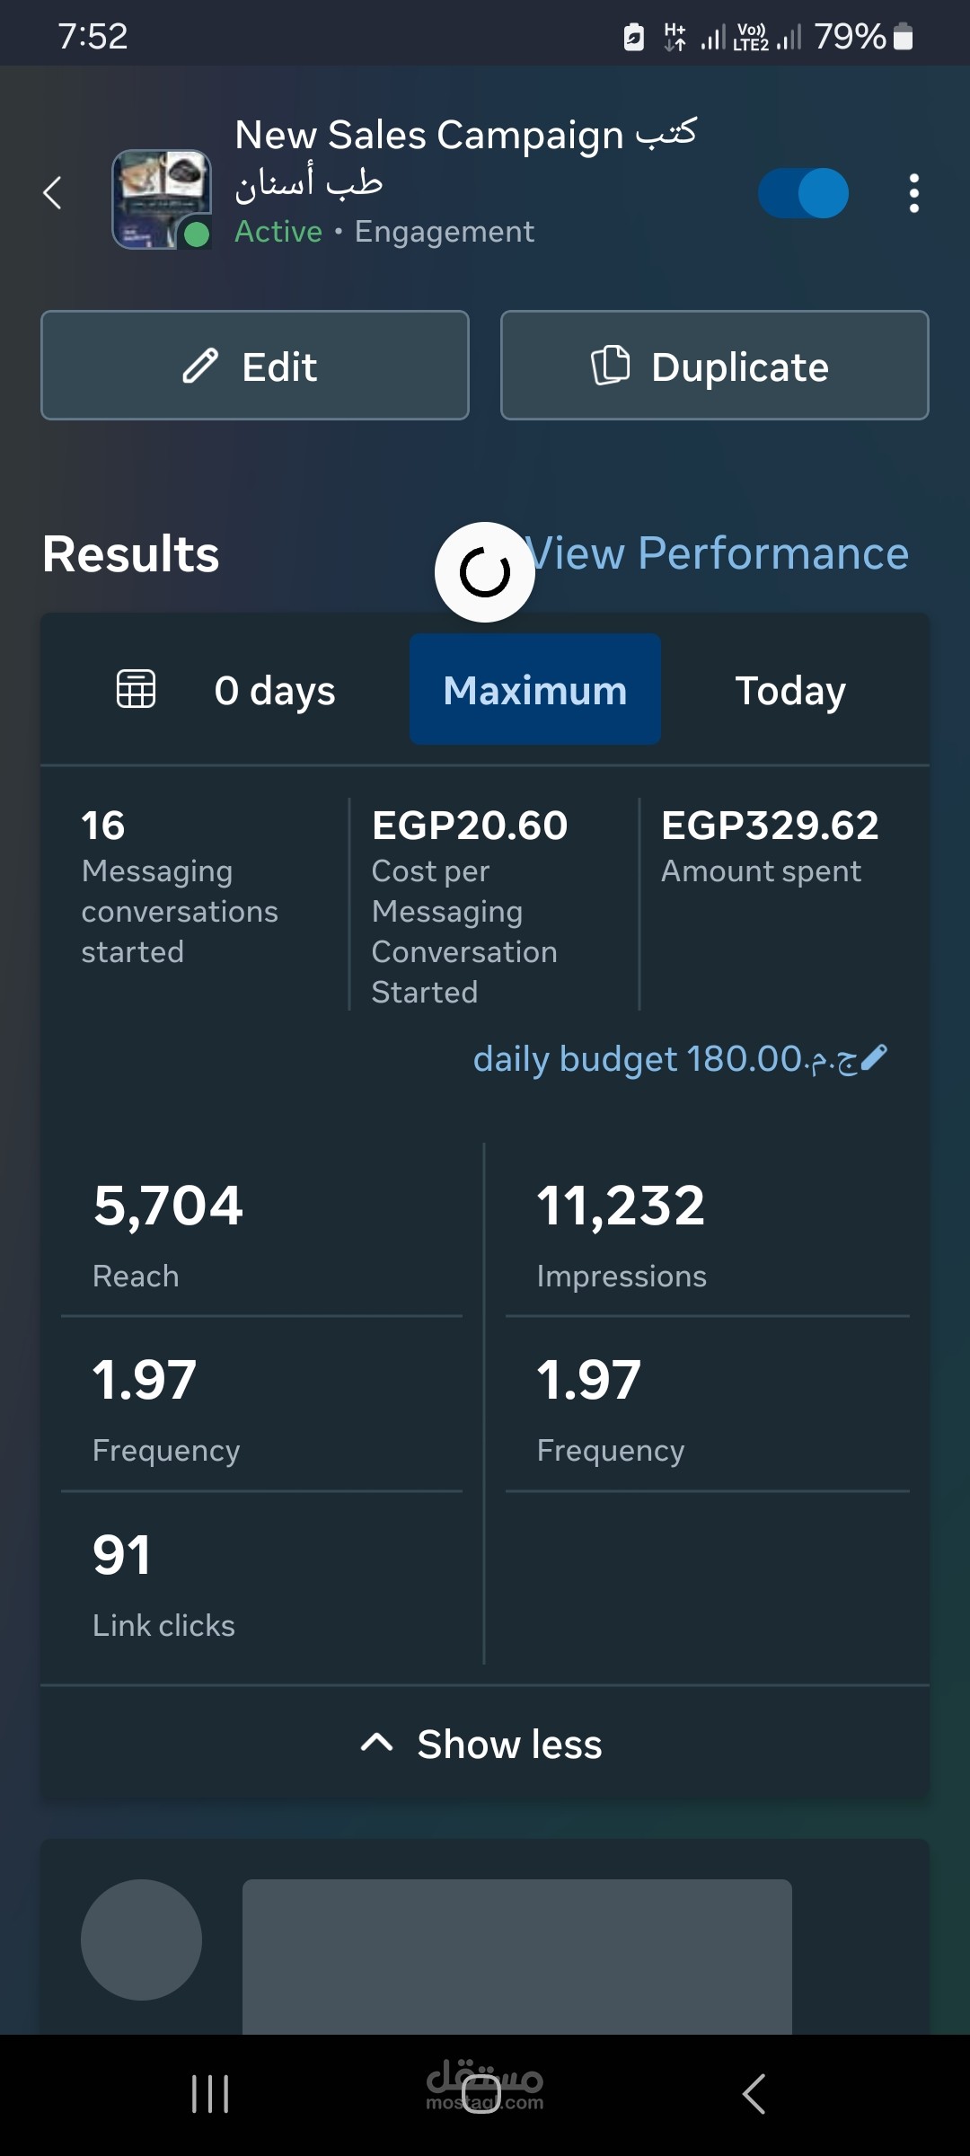Screen dimensions: 970x2156
Task: Tap the Android recent apps button
Action: click(210, 2094)
